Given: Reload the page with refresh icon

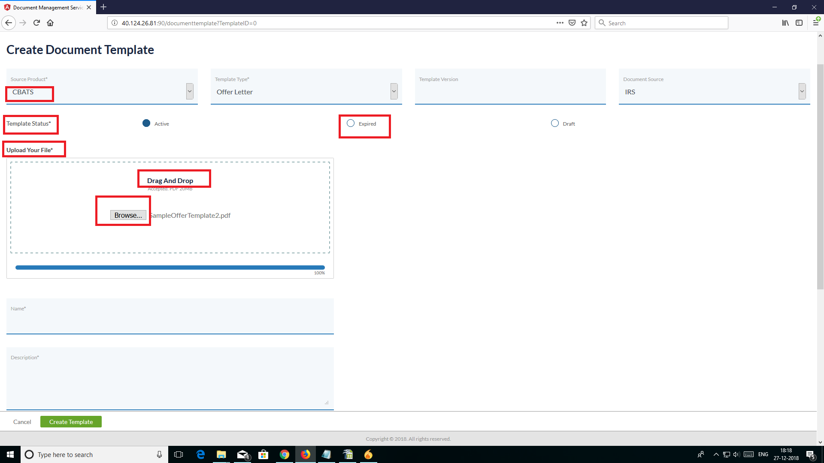Looking at the screenshot, I should pyautogui.click(x=36, y=23).
